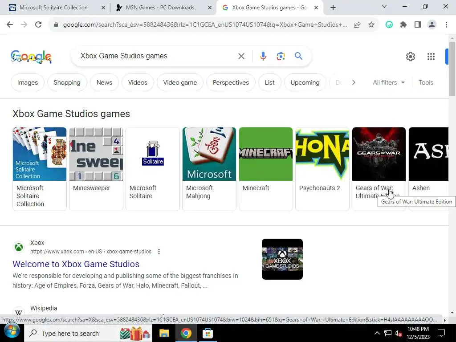The image size is (456, 342).
Task: Open the Microsoft Solitaire Collection game card
Action: (40, 169)
